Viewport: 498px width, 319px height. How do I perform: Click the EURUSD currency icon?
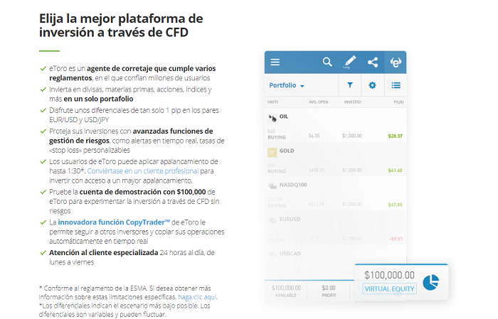click(x=272, y=220)
